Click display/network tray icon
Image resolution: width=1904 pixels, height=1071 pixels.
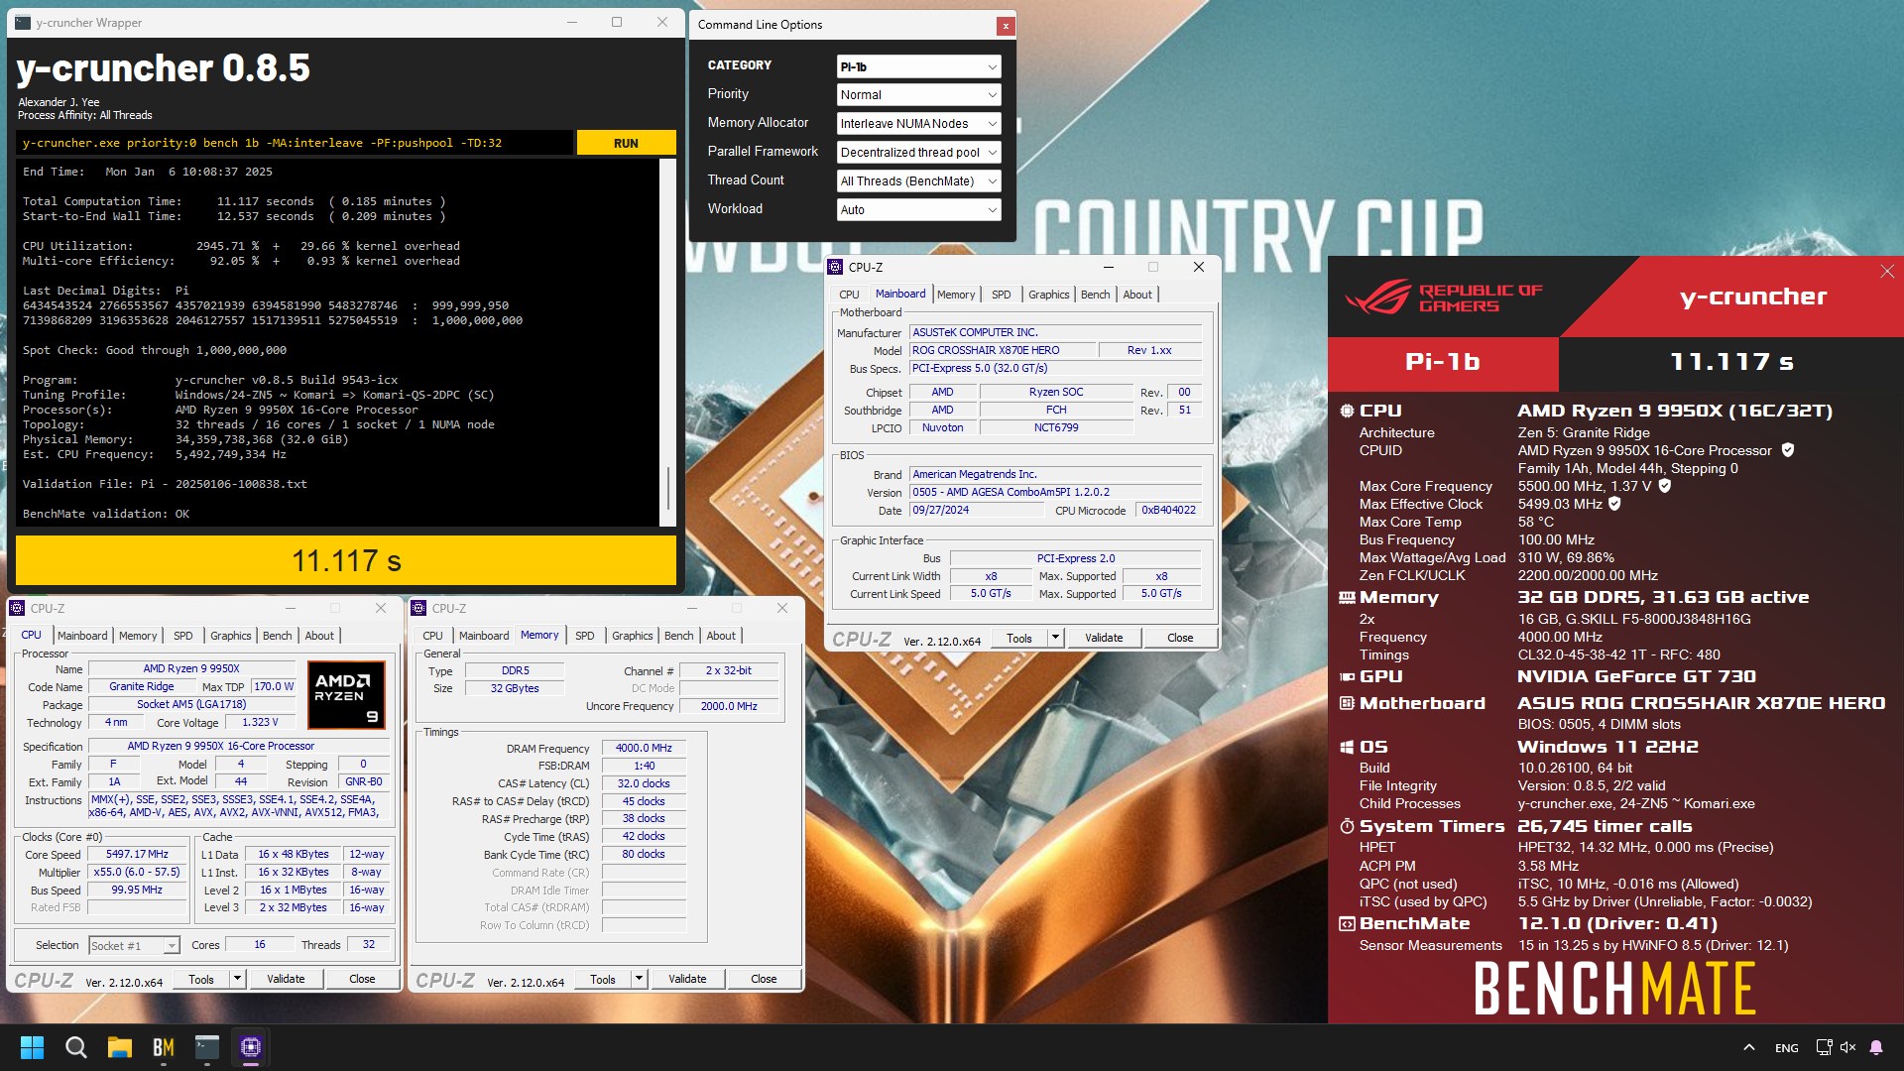tap(1824, 1047)
